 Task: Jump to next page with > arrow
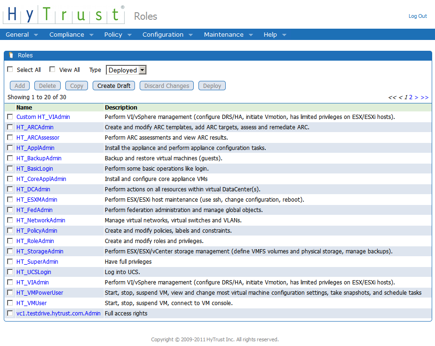click(x=416, y=97)
